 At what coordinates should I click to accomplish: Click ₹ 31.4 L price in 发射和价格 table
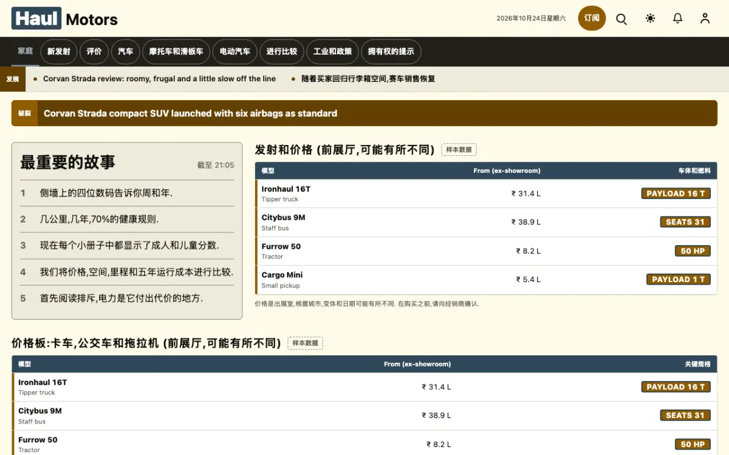click(x=526, y=194)
